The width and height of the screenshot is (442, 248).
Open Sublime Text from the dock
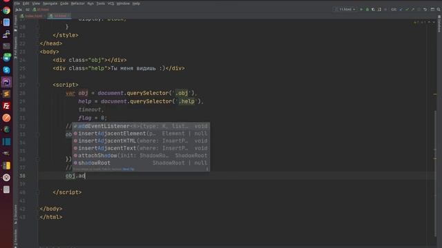click(x=6, y=94)
